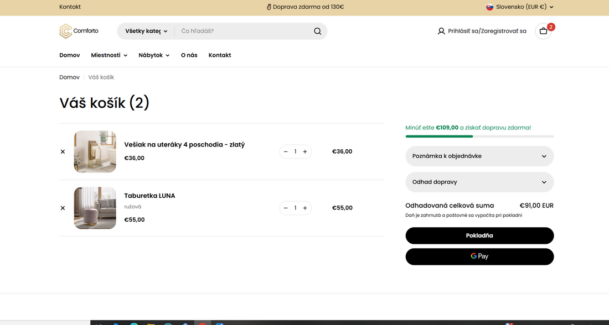Image resolution: width=609 pixels, height=325 pixels.
Task: Expand the Odhad dopravy section
Action: pos(479,182)
